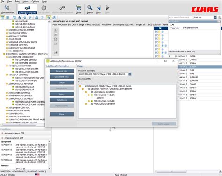Go Back using the left arrow icon
The height and width of the screenshot is (176, 222).
pyautogui.click(x=98, y=9)
